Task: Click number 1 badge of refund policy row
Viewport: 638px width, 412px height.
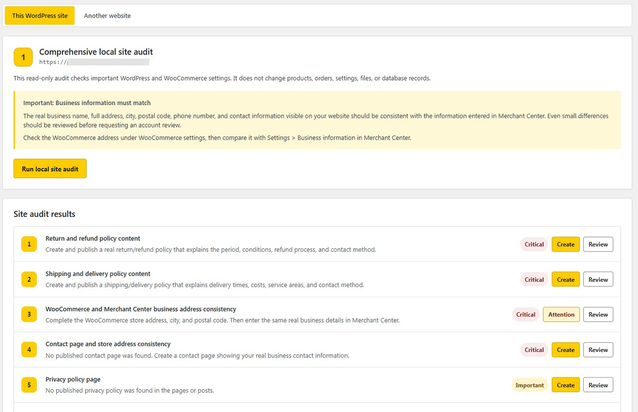Action: coord(29,244)
